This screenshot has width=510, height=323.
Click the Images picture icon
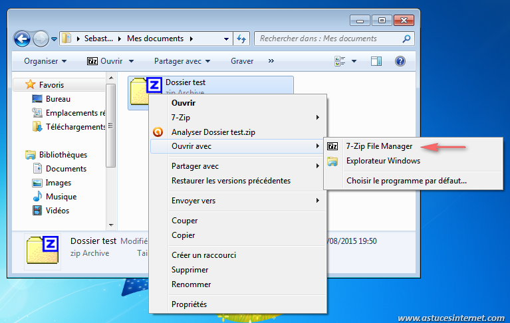coord(37,183)
